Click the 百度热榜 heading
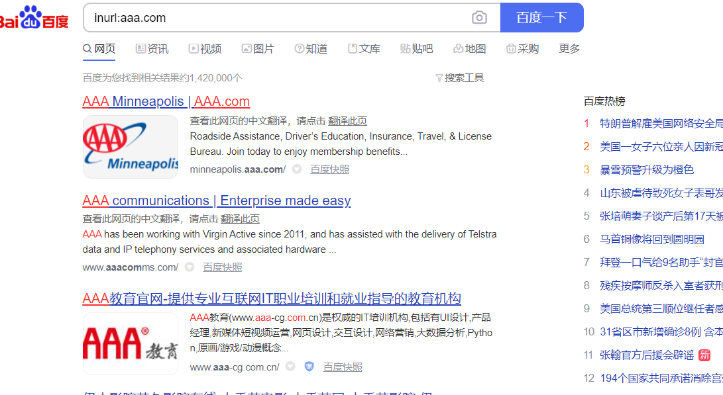This screenshot has width=723, height=395. click(604, 101)
